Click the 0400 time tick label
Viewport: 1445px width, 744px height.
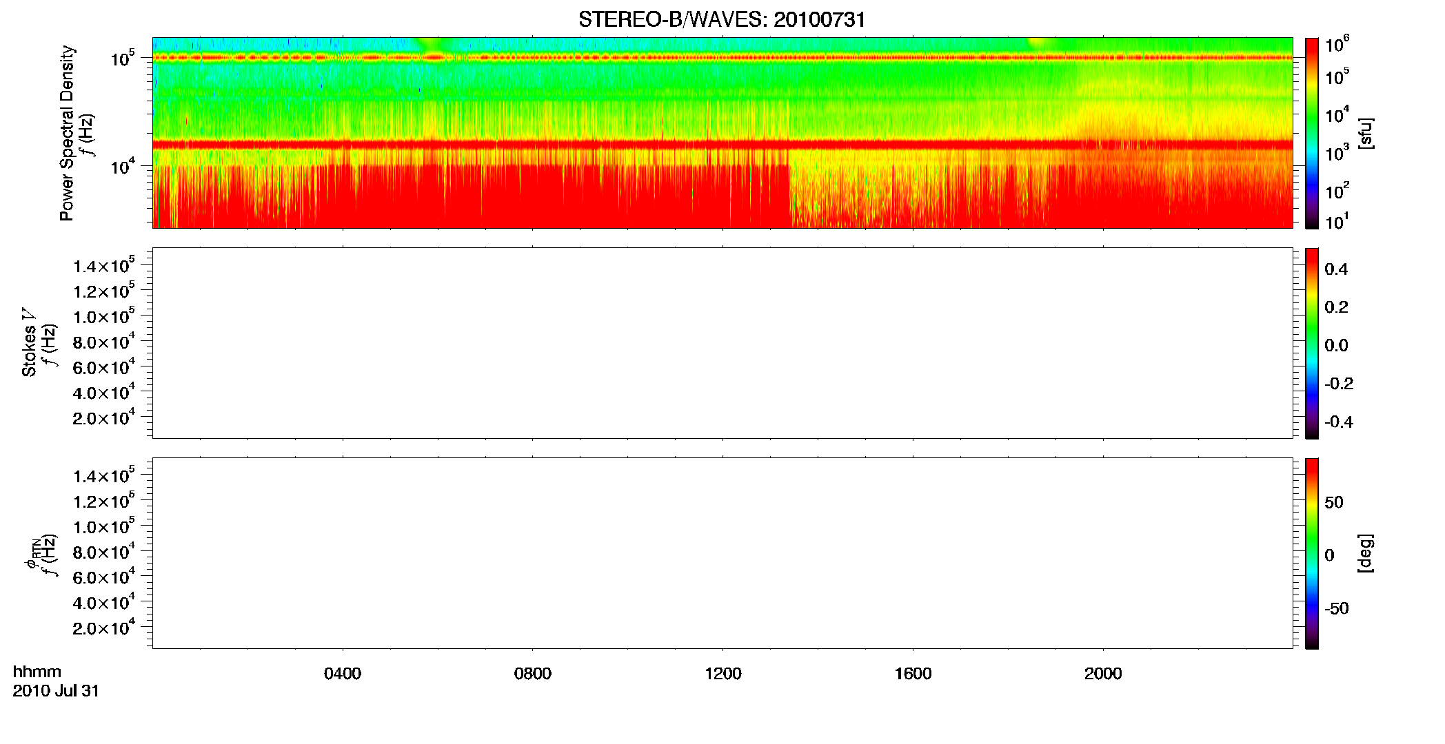tap(343, 674)
